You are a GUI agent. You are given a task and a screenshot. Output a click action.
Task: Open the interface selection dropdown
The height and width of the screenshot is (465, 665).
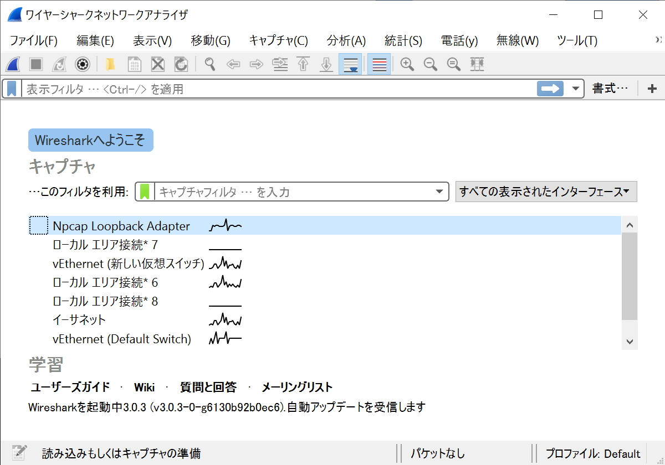click(x=546, y=192)
